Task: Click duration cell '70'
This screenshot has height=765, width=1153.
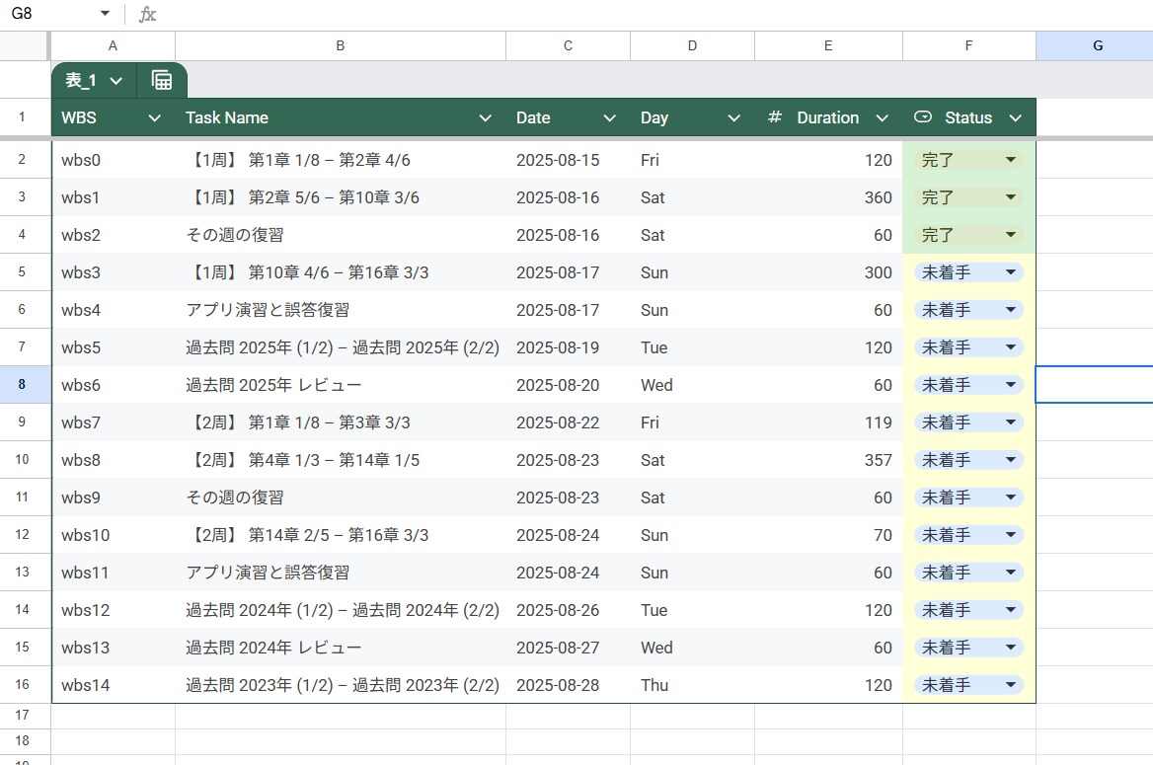Action: coord(828,535)
